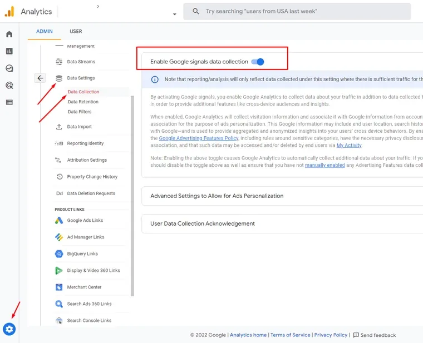Click the Google Analytics logo icon
423x343 pixels.
tap(9, 12)
